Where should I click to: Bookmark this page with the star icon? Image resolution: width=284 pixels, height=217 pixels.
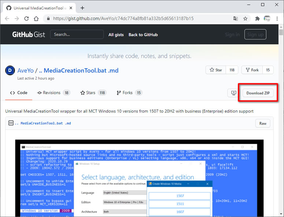tap(245, 18)
